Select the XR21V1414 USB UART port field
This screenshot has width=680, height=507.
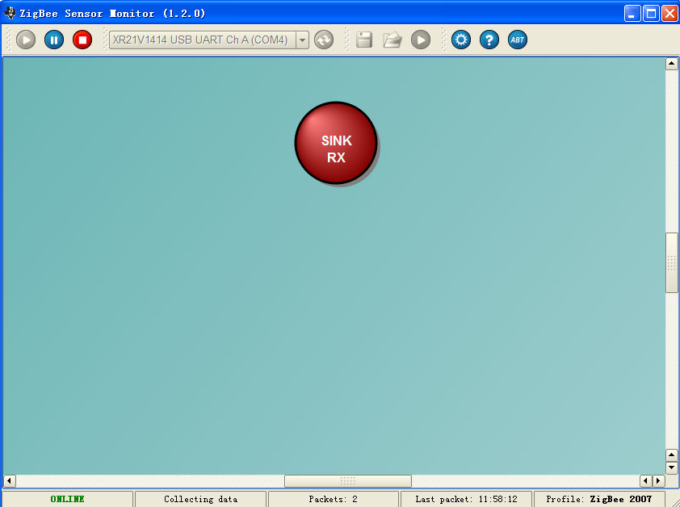pyautogui.click(x=200, y=40)
